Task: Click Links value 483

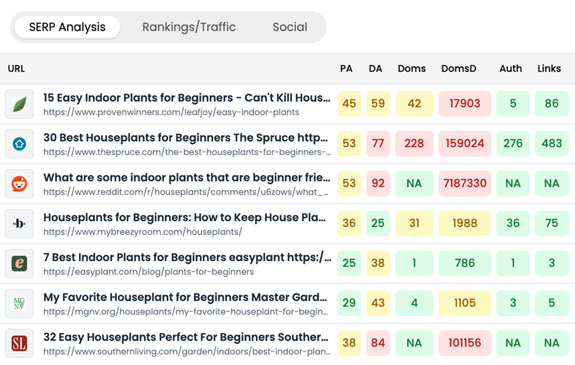Action: click(x=552, y=144)
